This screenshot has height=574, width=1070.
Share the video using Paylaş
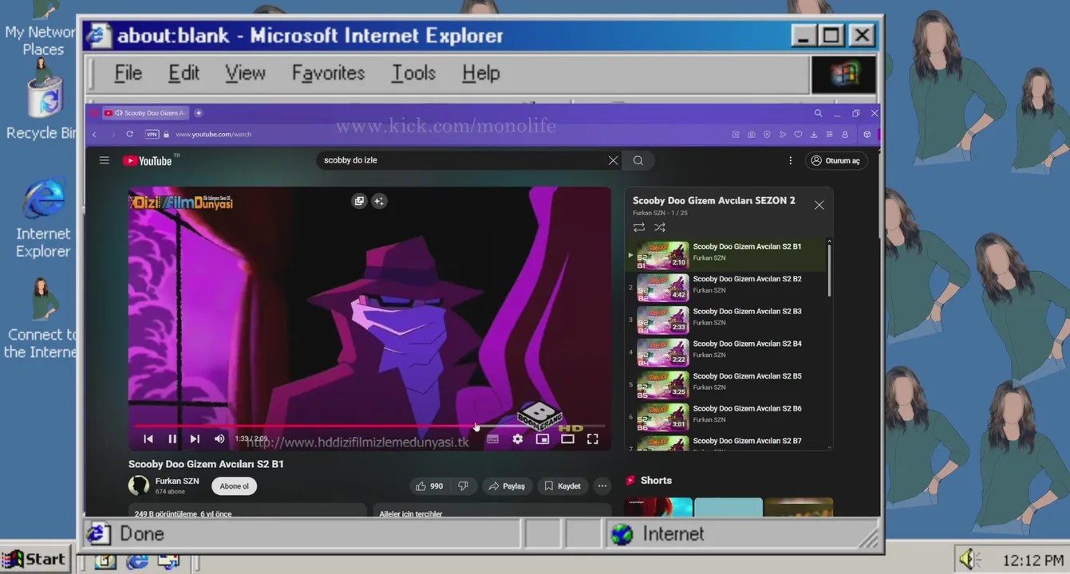507,486
